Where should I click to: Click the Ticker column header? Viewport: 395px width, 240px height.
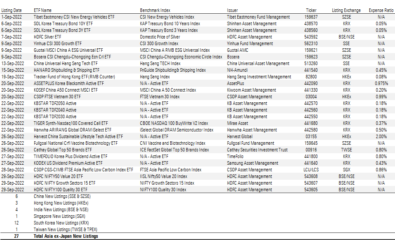[311, 10]
